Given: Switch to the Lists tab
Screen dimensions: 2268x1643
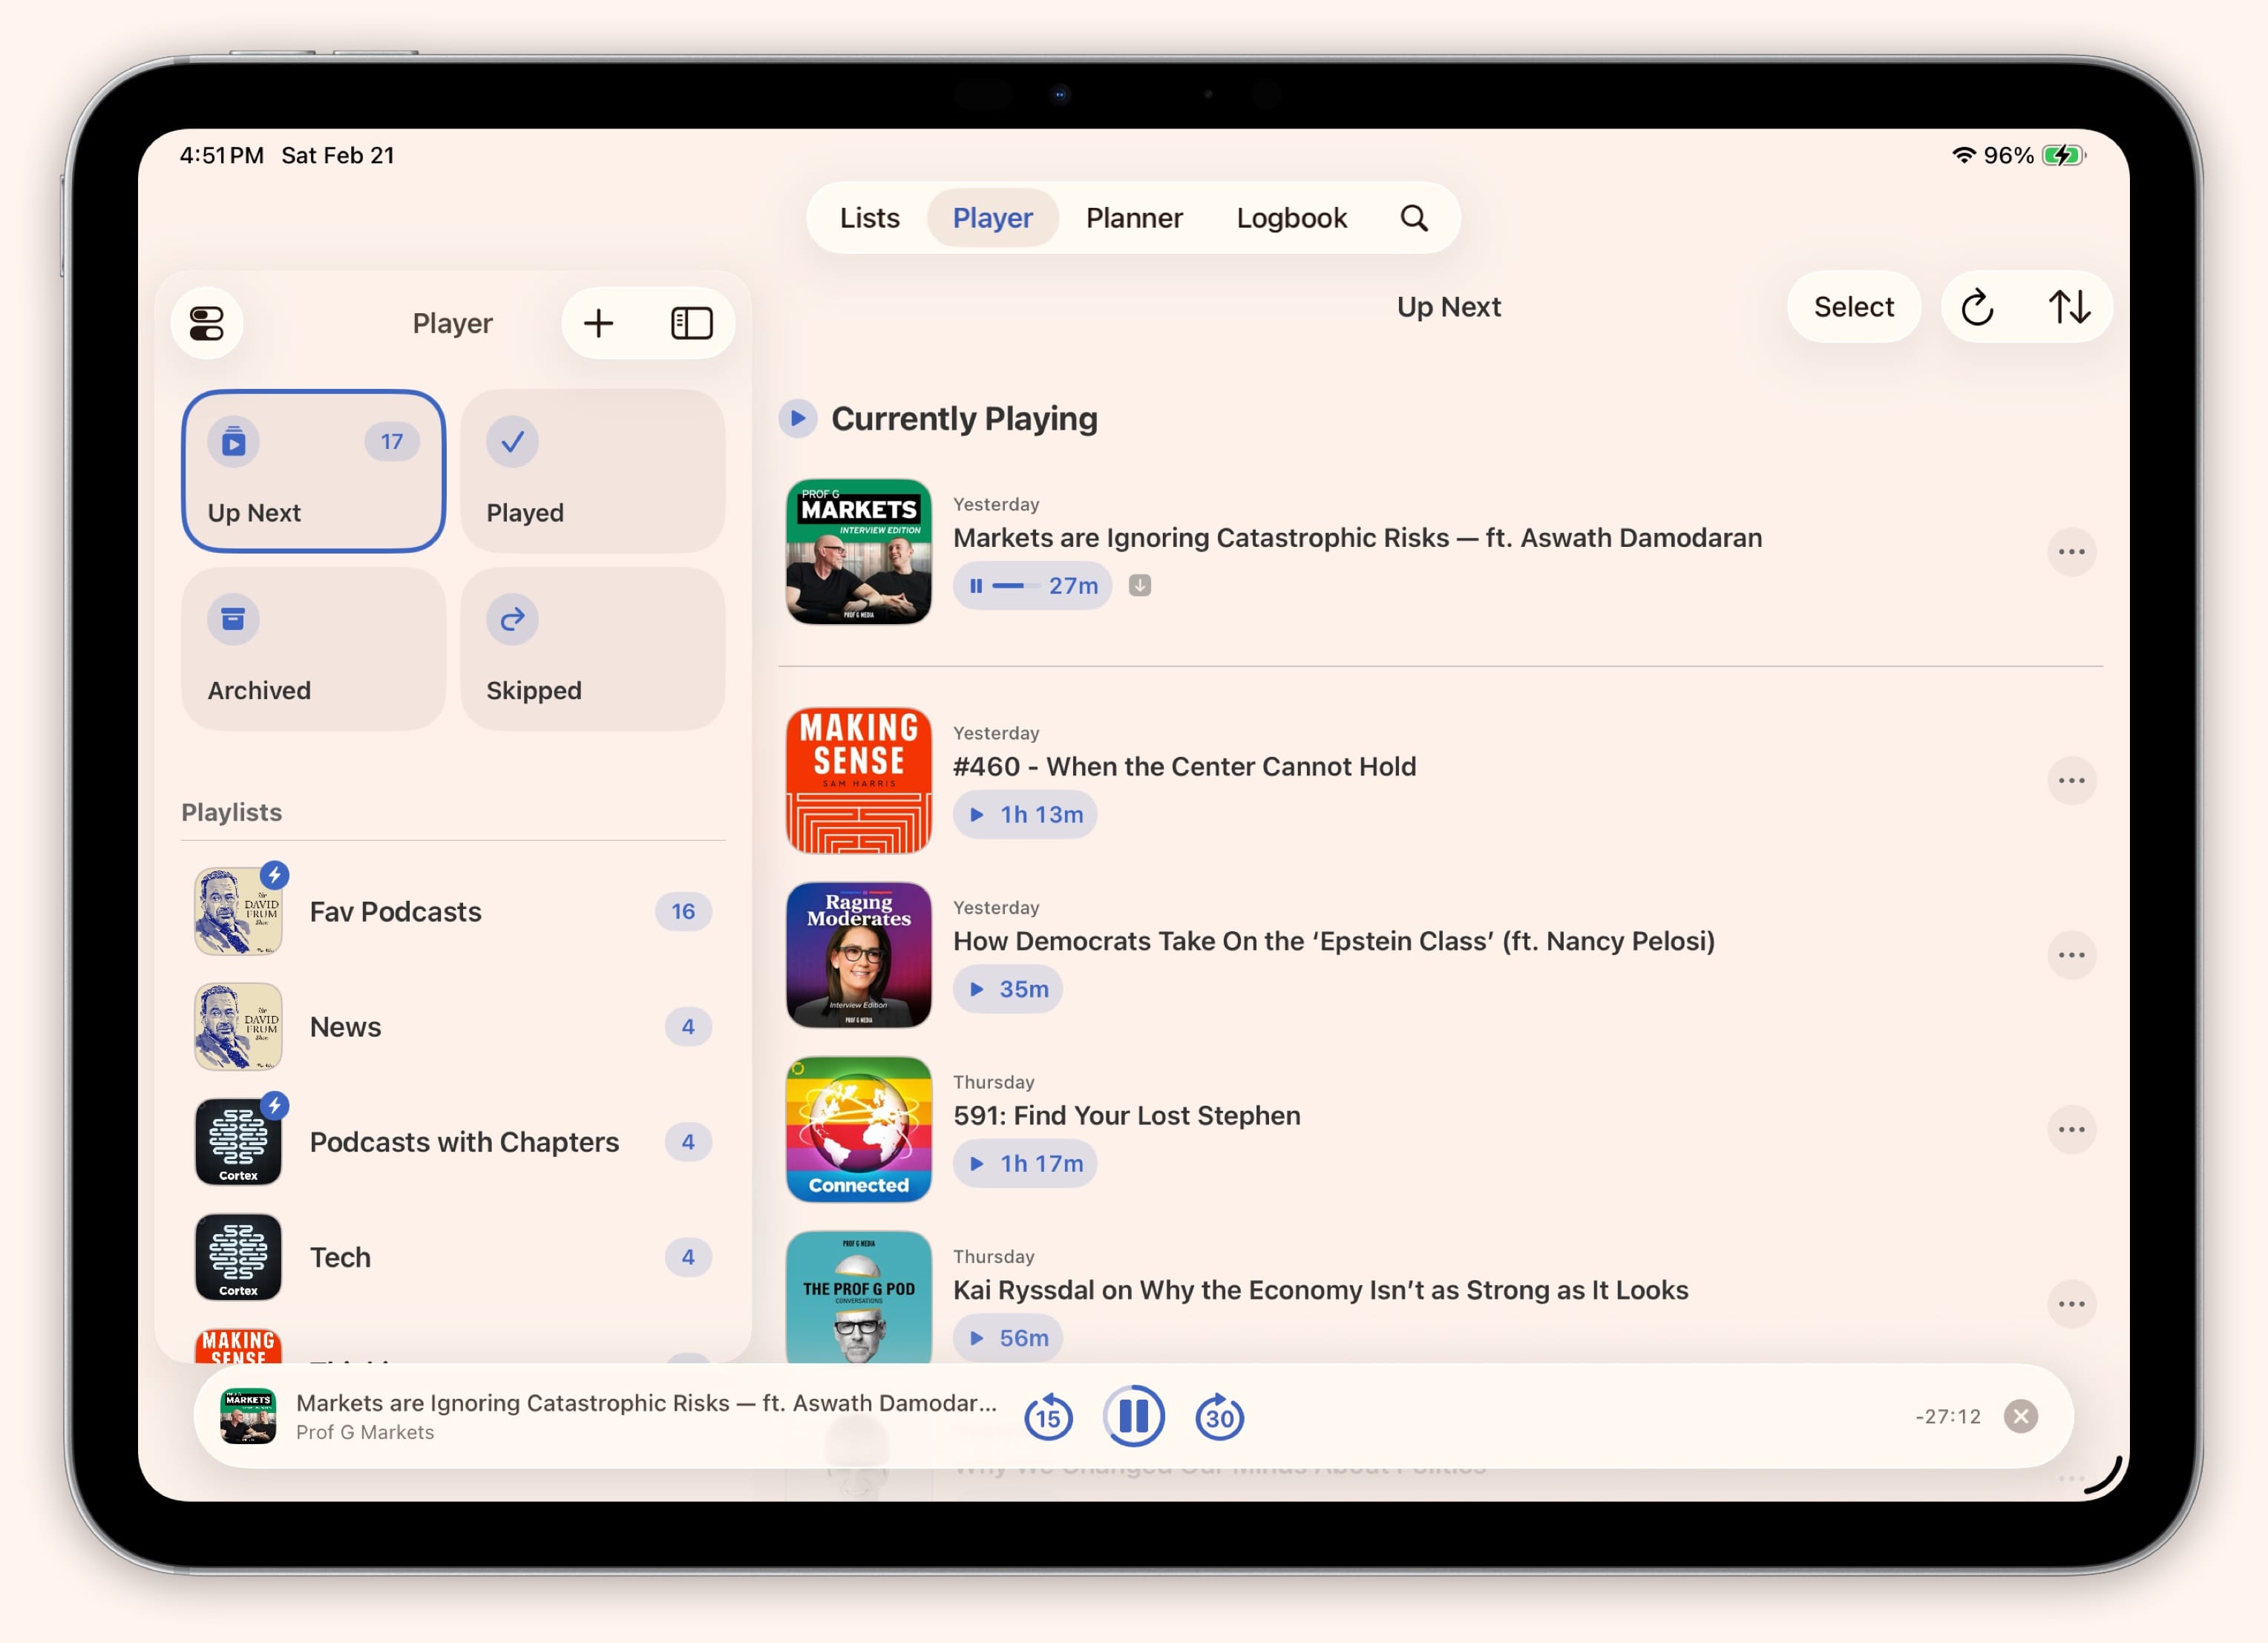Looking at the screenshot, I should point(868,217).
